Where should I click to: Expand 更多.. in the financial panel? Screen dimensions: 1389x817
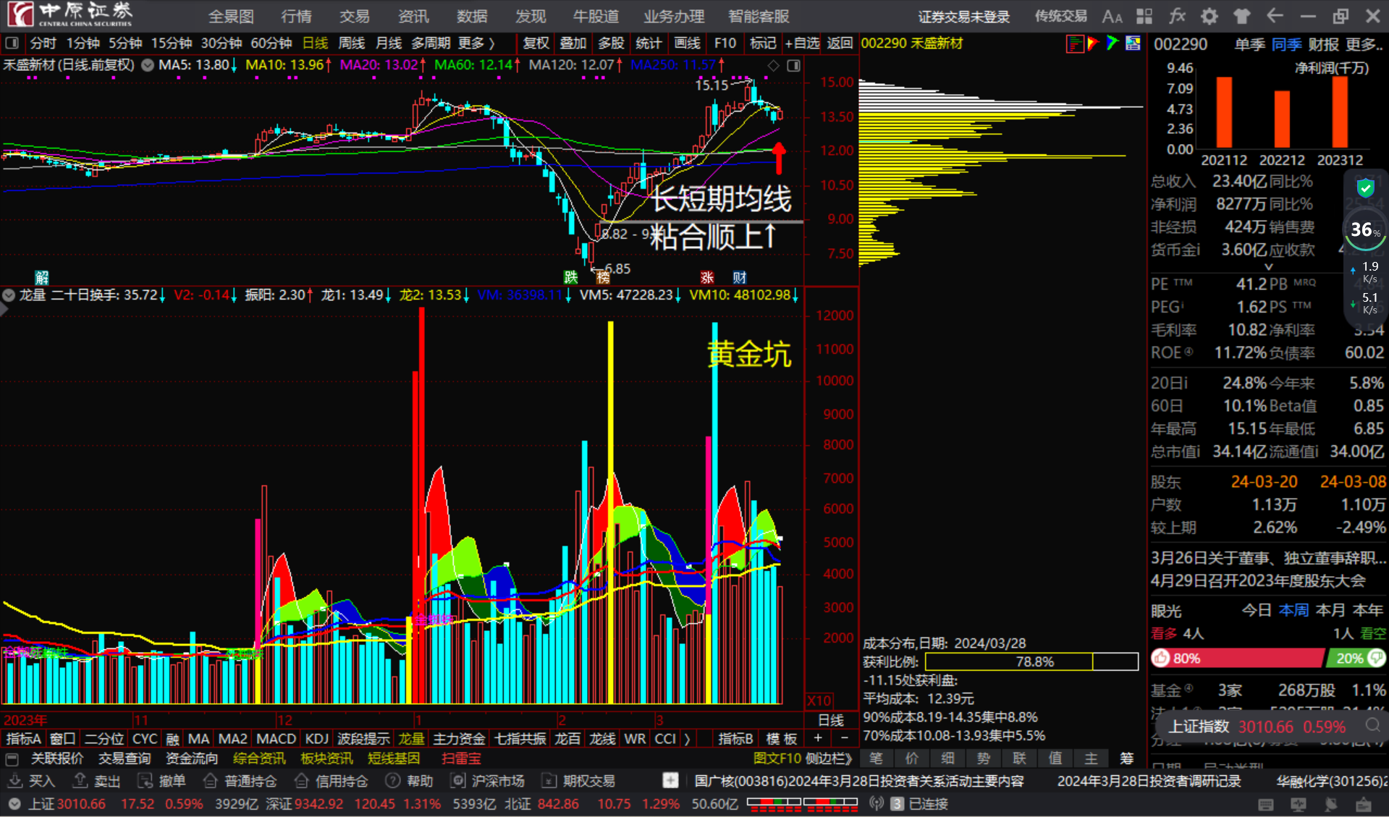tap(1364, 45)
